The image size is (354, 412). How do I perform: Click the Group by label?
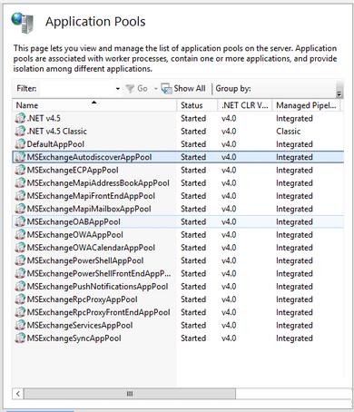(233, 89)
